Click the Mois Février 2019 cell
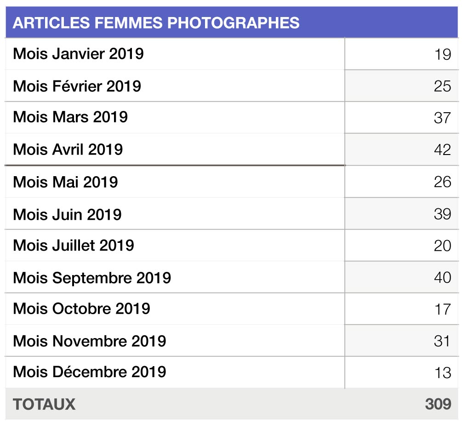 coord(175,86)
